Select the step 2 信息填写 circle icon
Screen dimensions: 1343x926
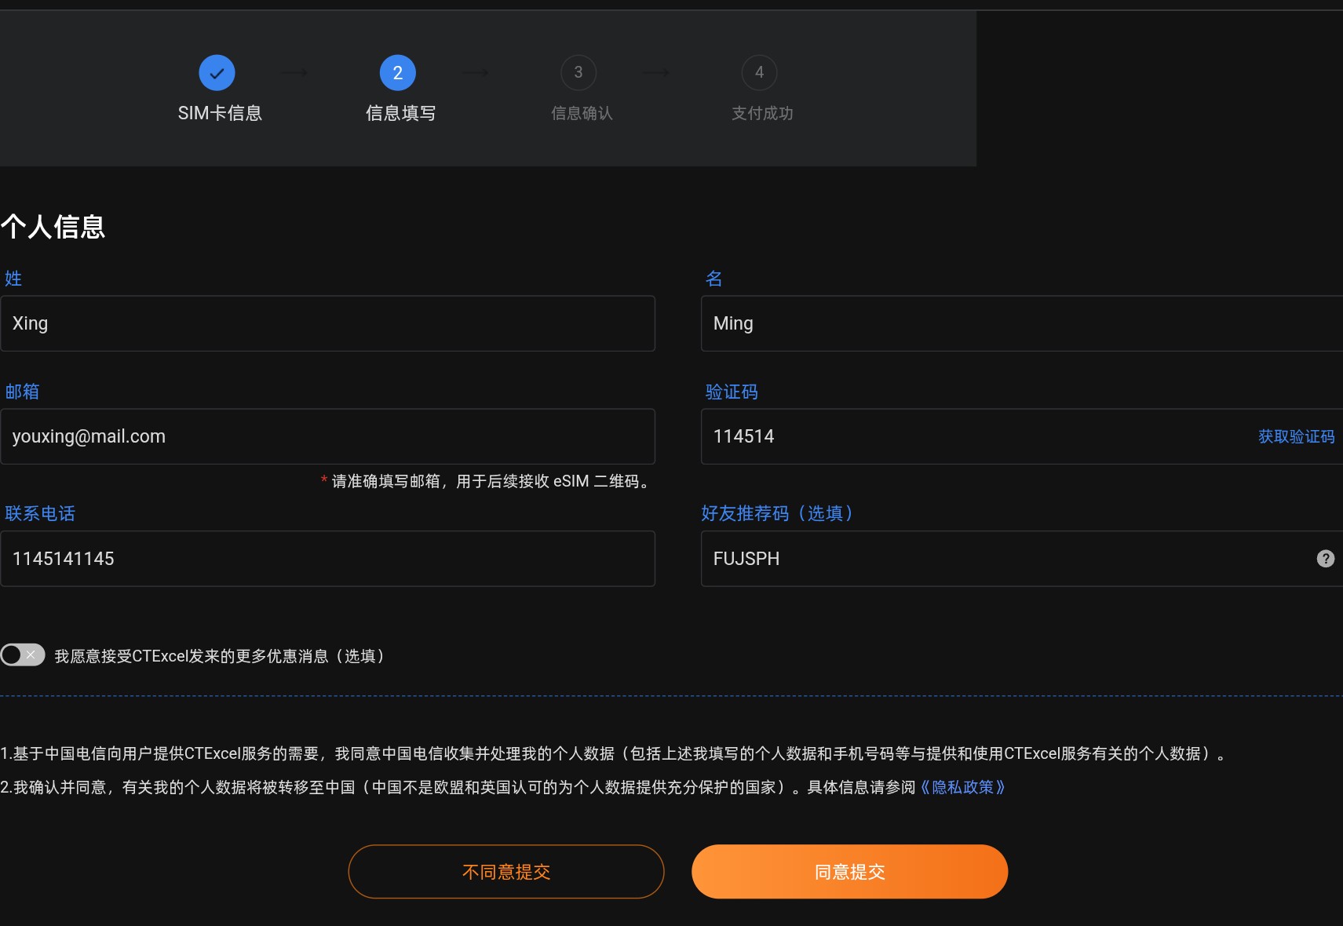(398, 72)
